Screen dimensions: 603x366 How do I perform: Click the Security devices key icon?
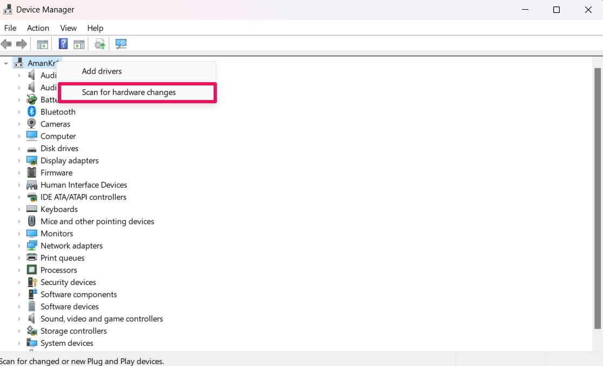point(32,282)
